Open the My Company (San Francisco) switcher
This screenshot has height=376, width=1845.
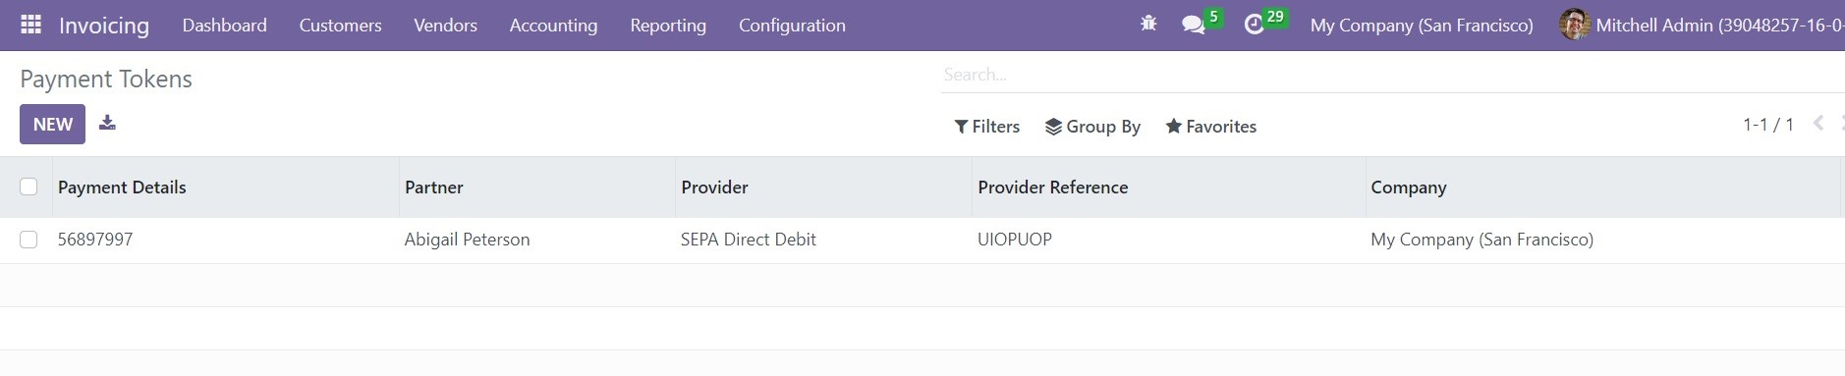point(1422,26)
